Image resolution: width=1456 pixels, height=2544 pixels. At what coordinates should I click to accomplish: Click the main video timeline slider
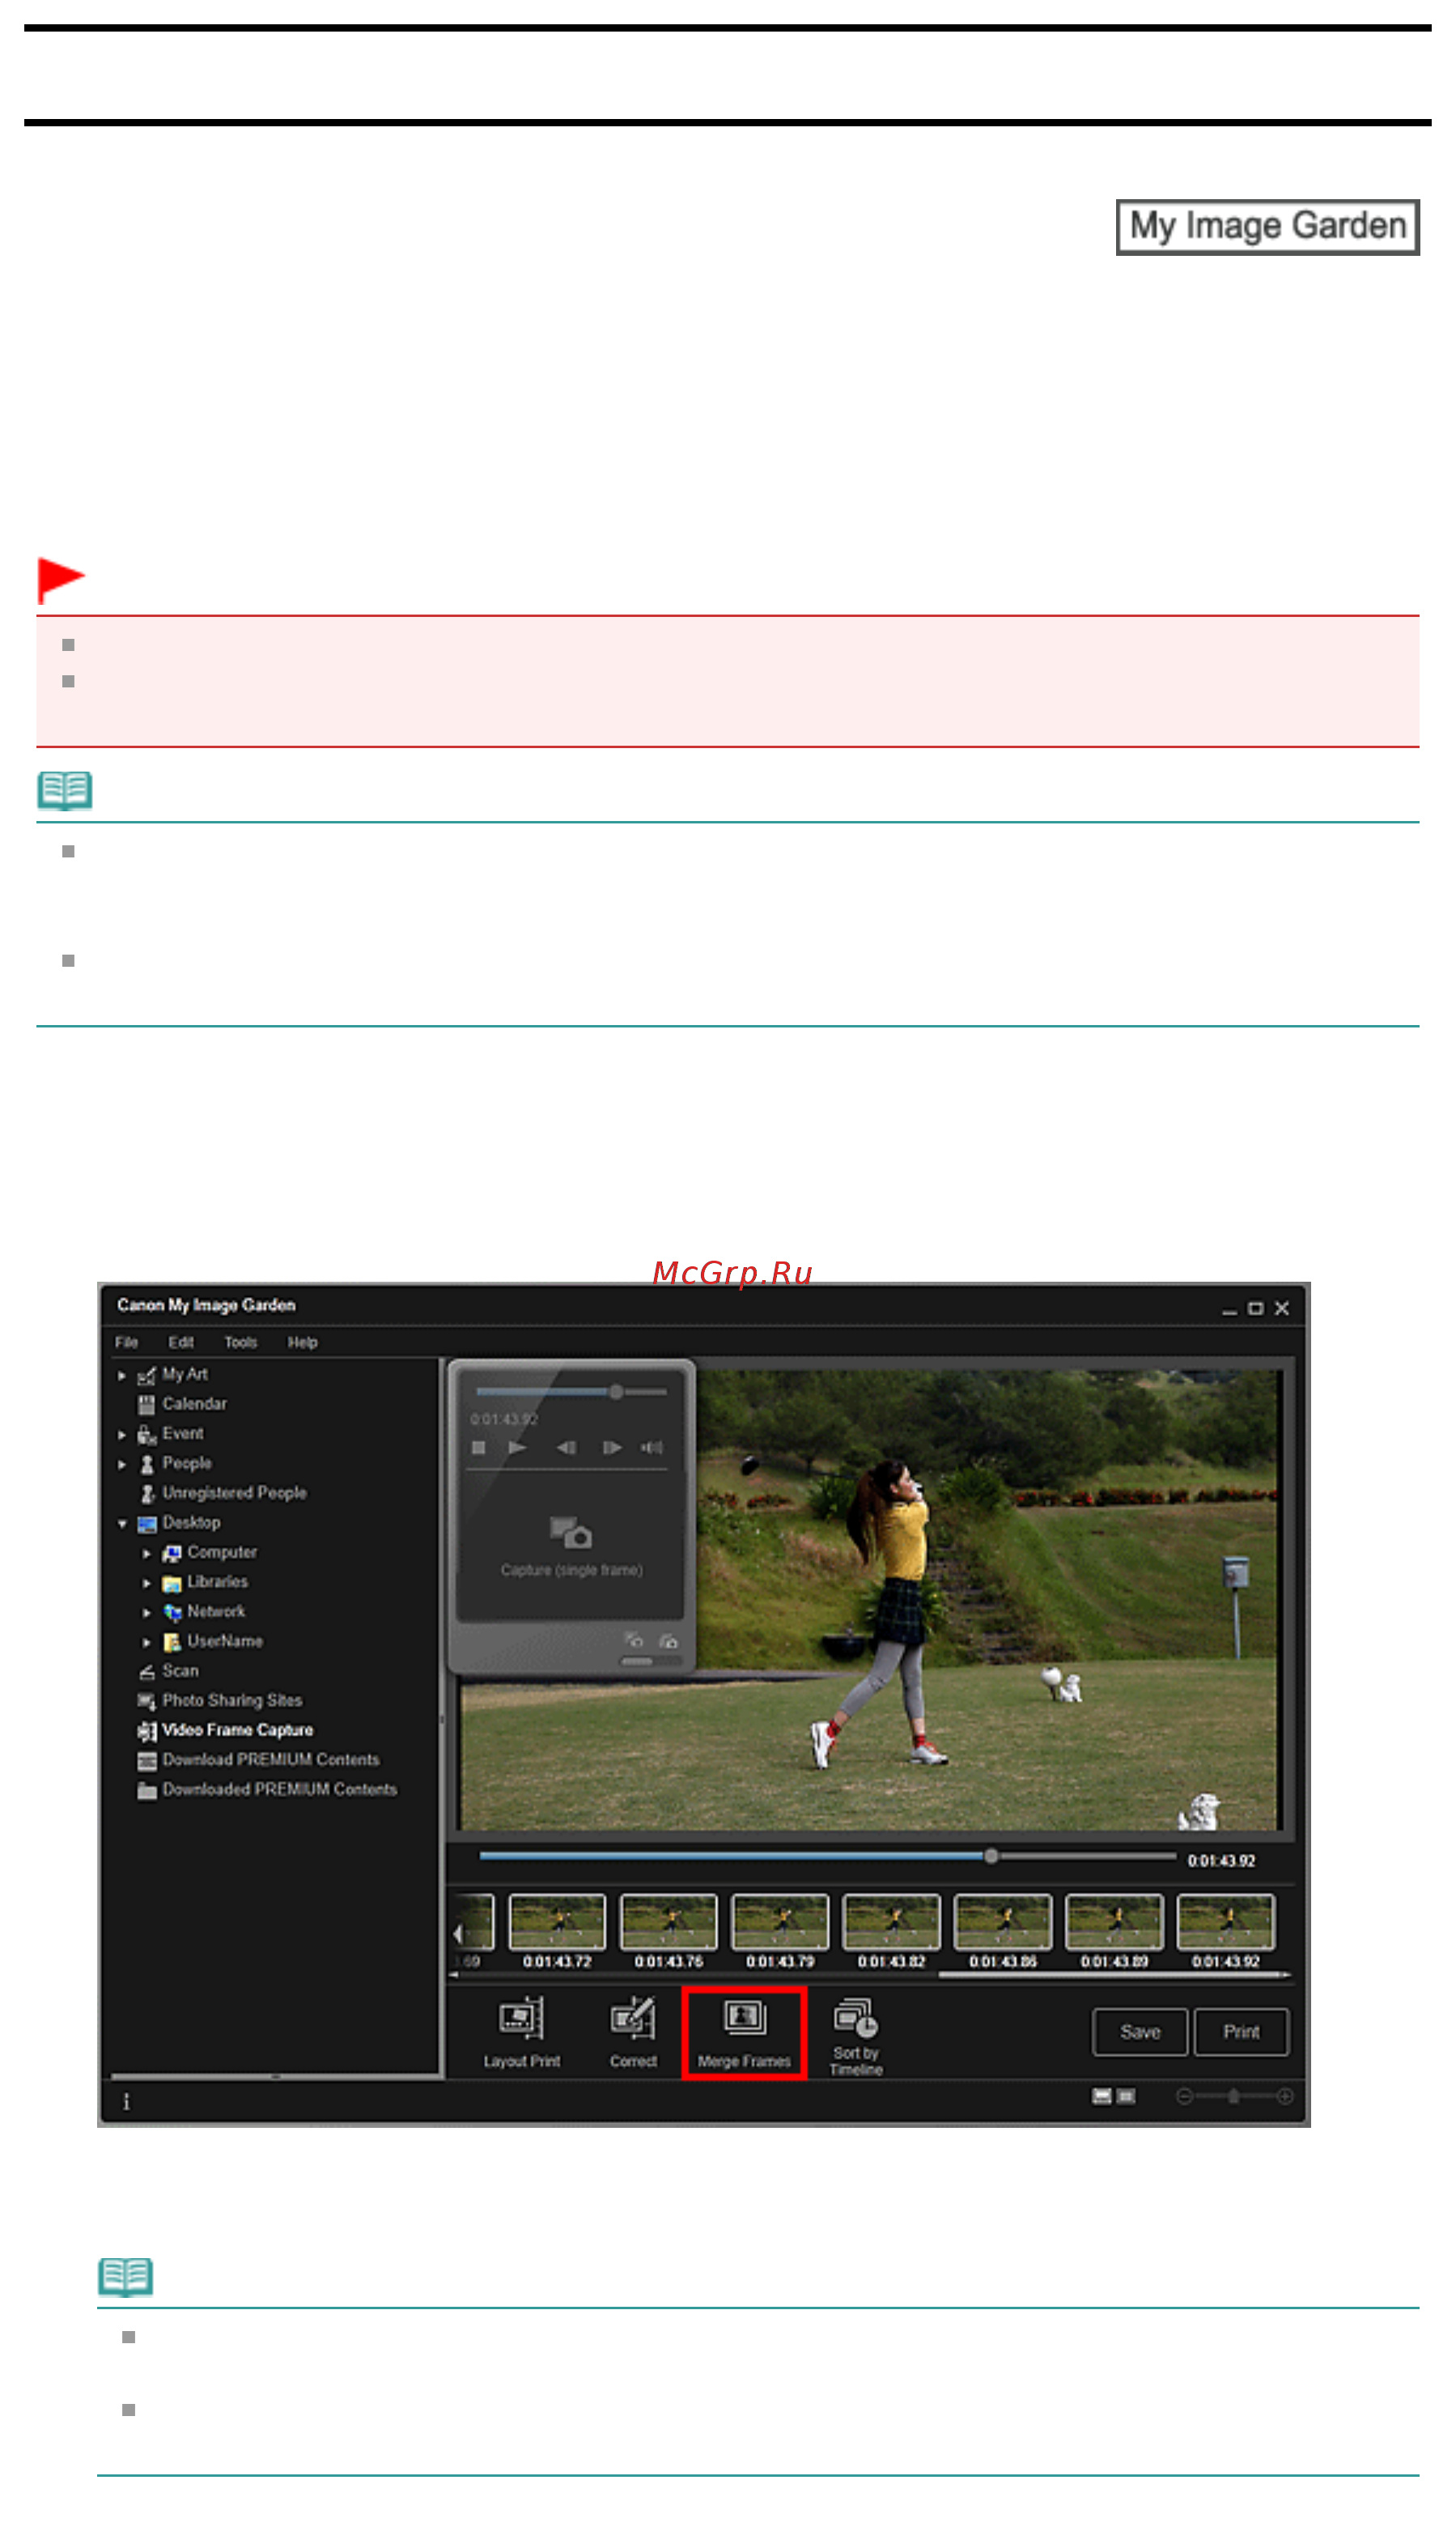(826, 1856)
